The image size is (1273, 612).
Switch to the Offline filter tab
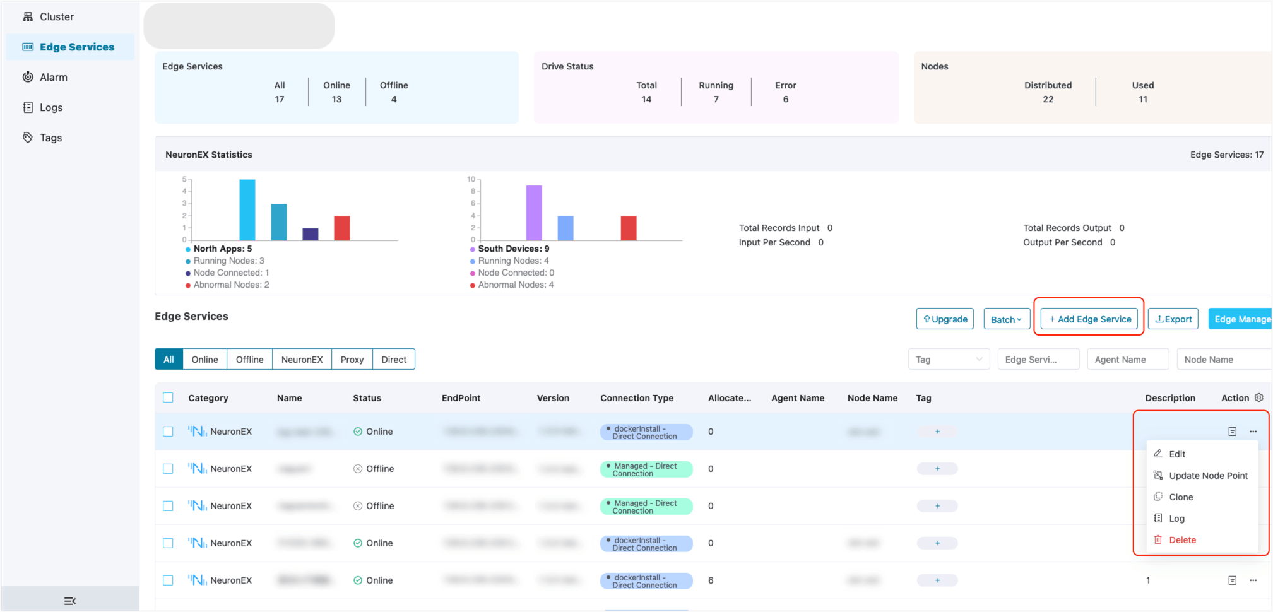[x=249, y=360]
